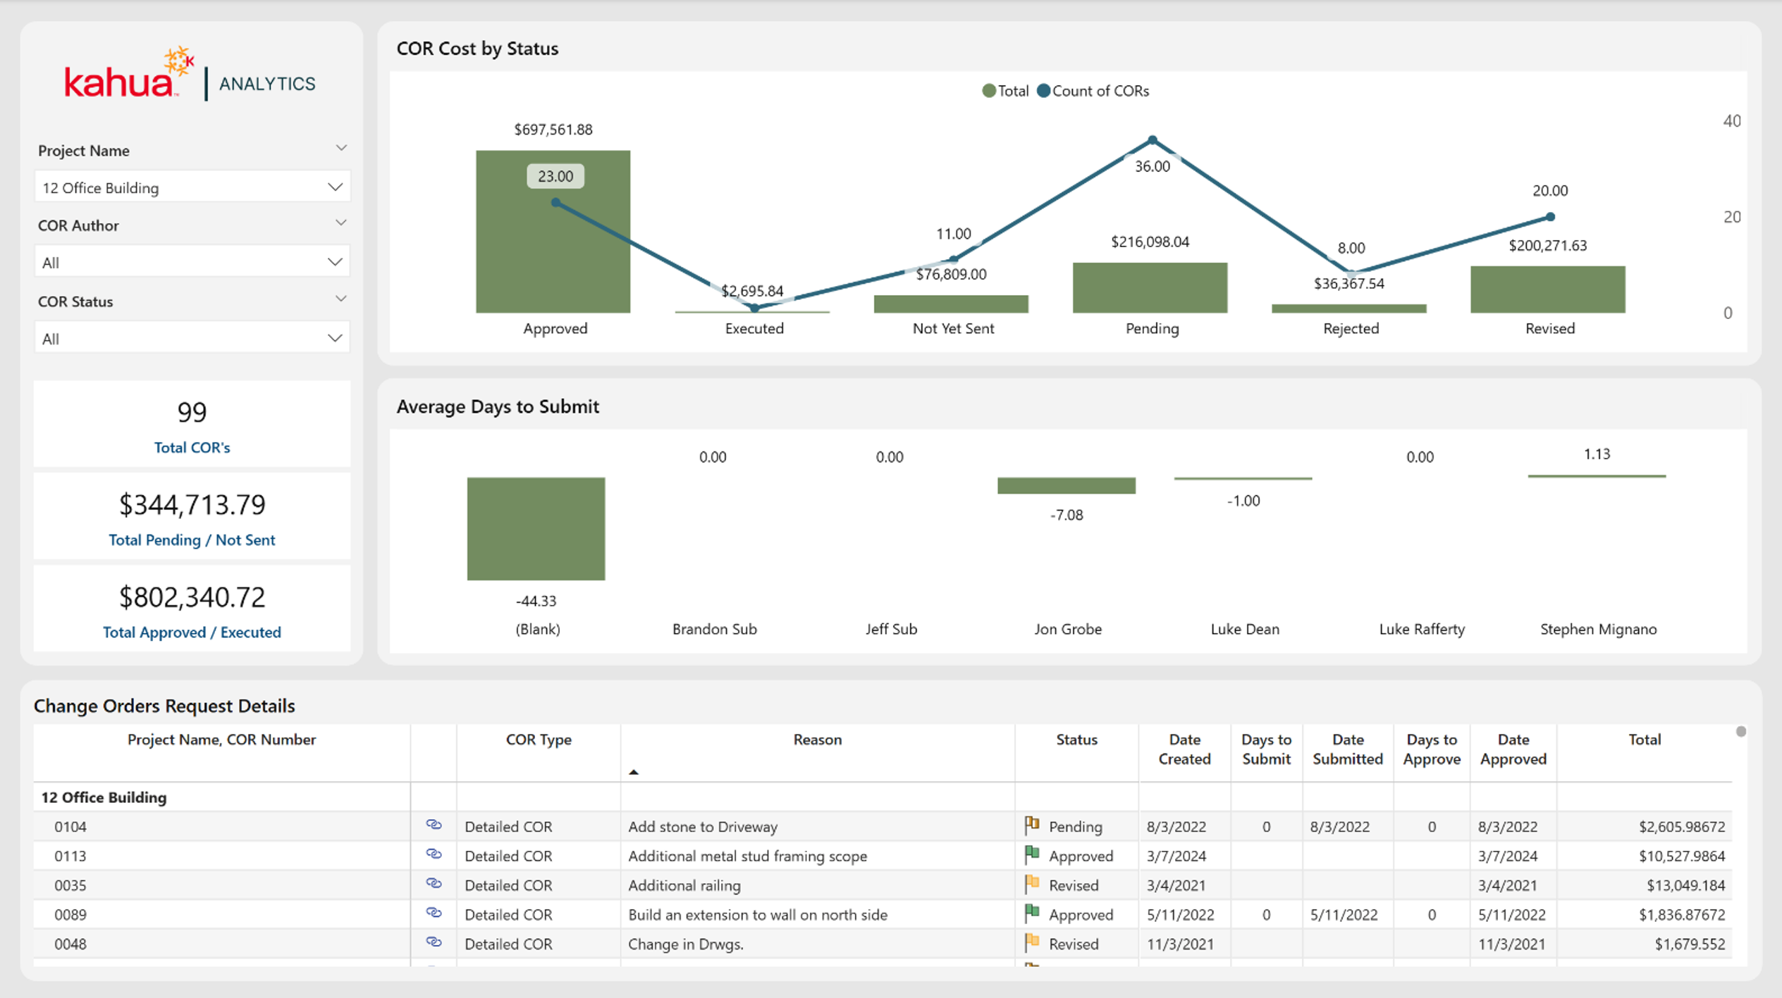Viewport: 1782px width, 998px height.
Task: Open the COR Status All dropdown
Action: pos(192,338)
